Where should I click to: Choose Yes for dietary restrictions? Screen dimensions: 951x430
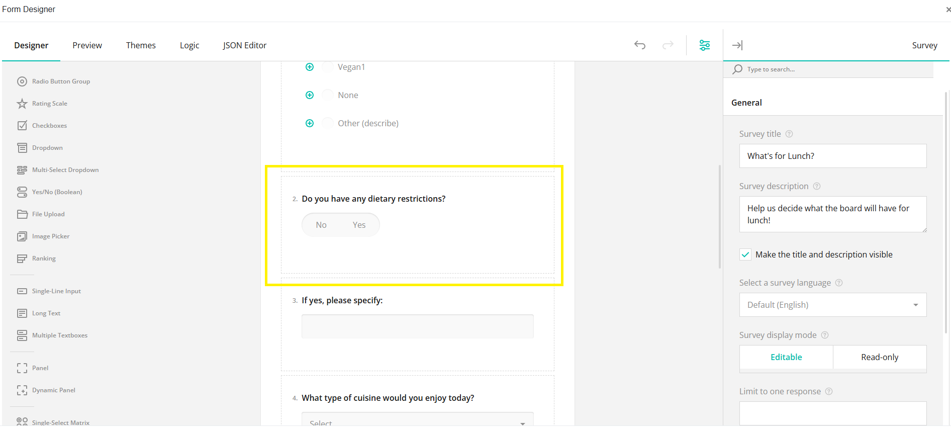[x=359, y=225]
